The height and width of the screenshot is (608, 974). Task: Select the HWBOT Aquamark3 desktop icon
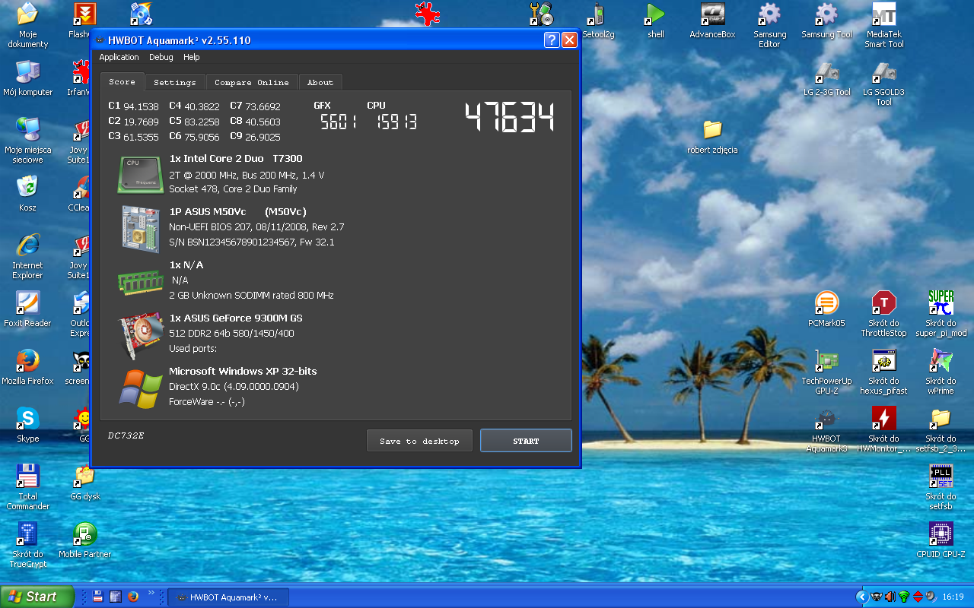[826, 429]
